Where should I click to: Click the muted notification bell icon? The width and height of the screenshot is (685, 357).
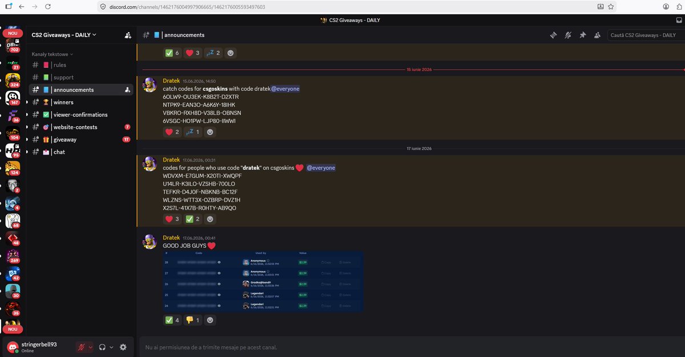pos(567,35)
